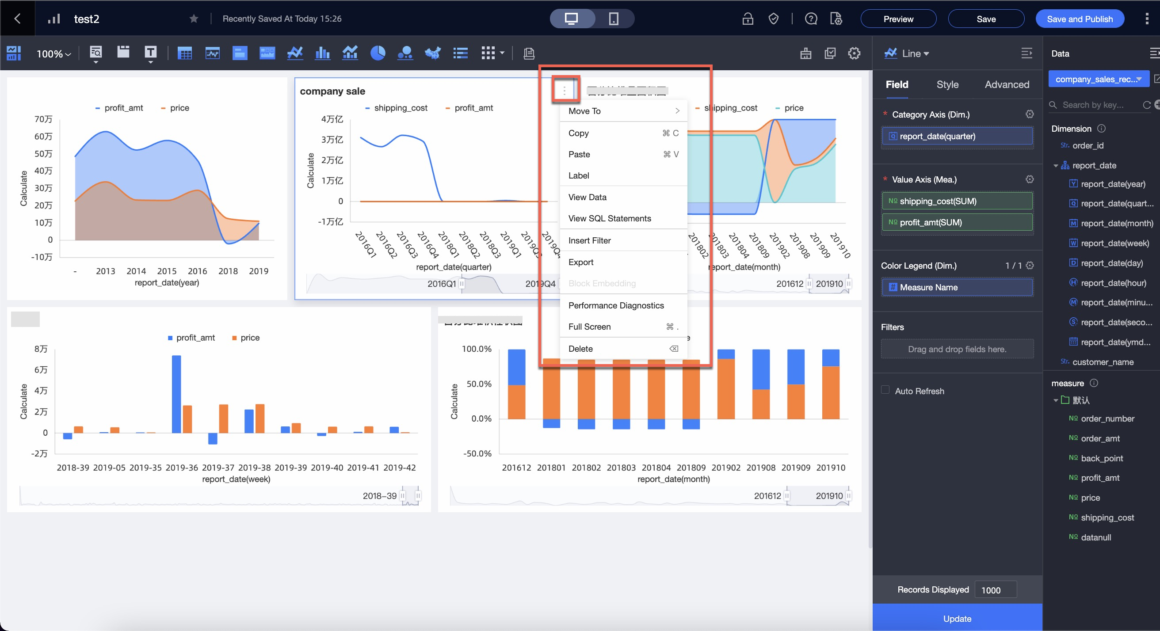Click Save and Publish button
Screen dimensions: 1160x631
coord(1080,19)
